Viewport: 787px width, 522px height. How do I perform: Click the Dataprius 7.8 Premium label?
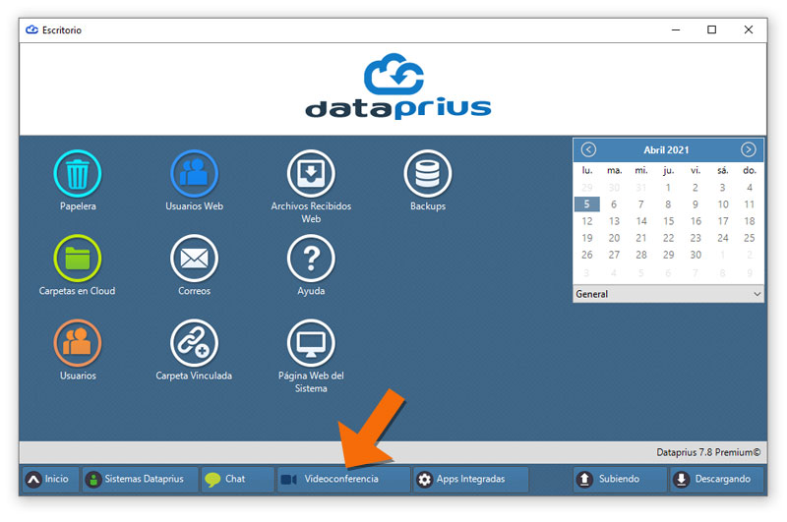point(708,452)
